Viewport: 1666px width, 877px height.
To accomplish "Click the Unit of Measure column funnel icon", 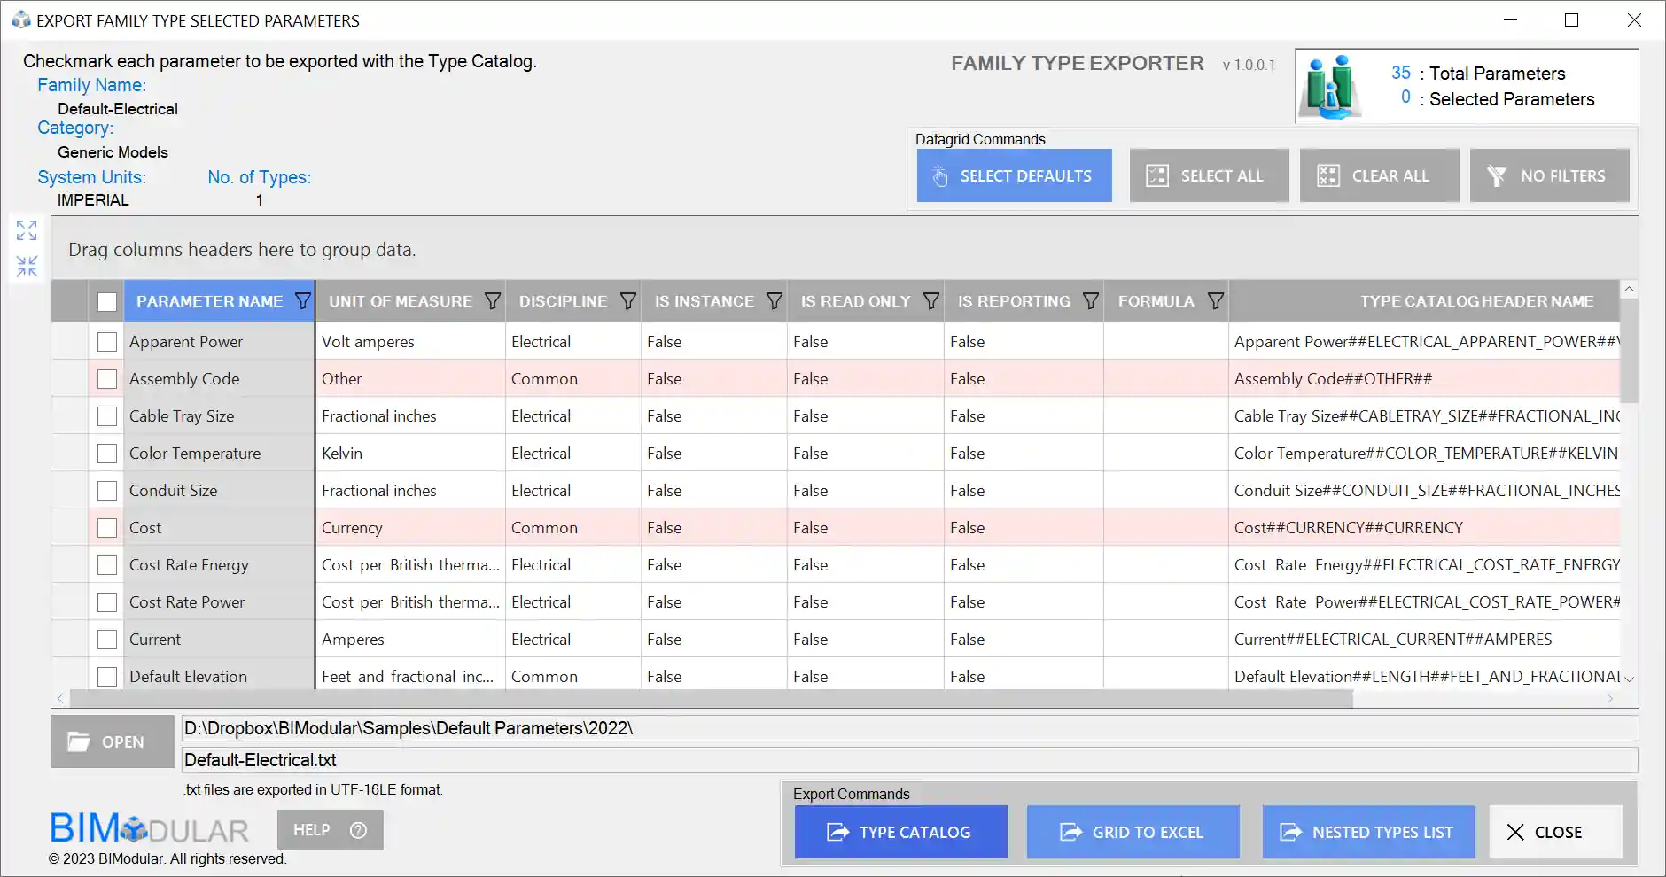I will point(492,300).
